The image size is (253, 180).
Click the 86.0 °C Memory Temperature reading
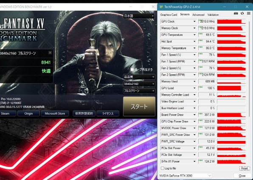pos(210,48)
